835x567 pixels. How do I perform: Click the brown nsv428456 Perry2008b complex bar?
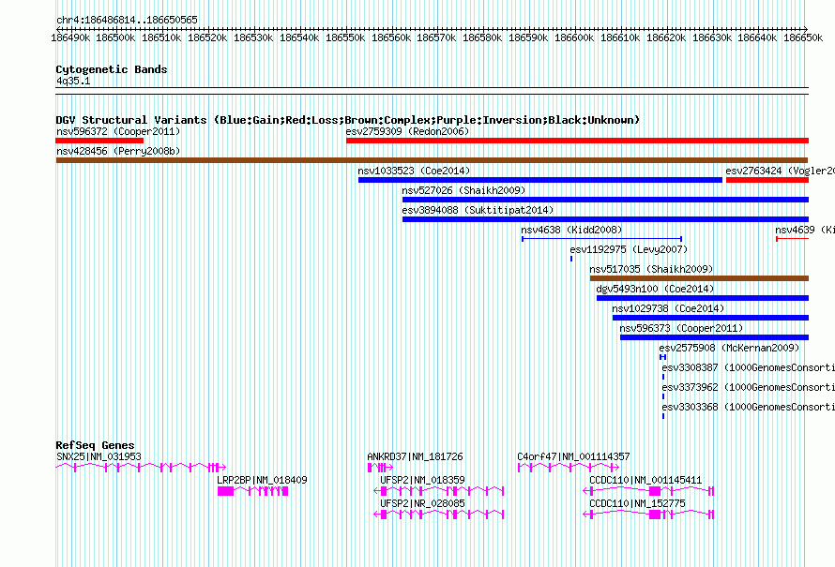pyautogui.click(x=432, y=160)
